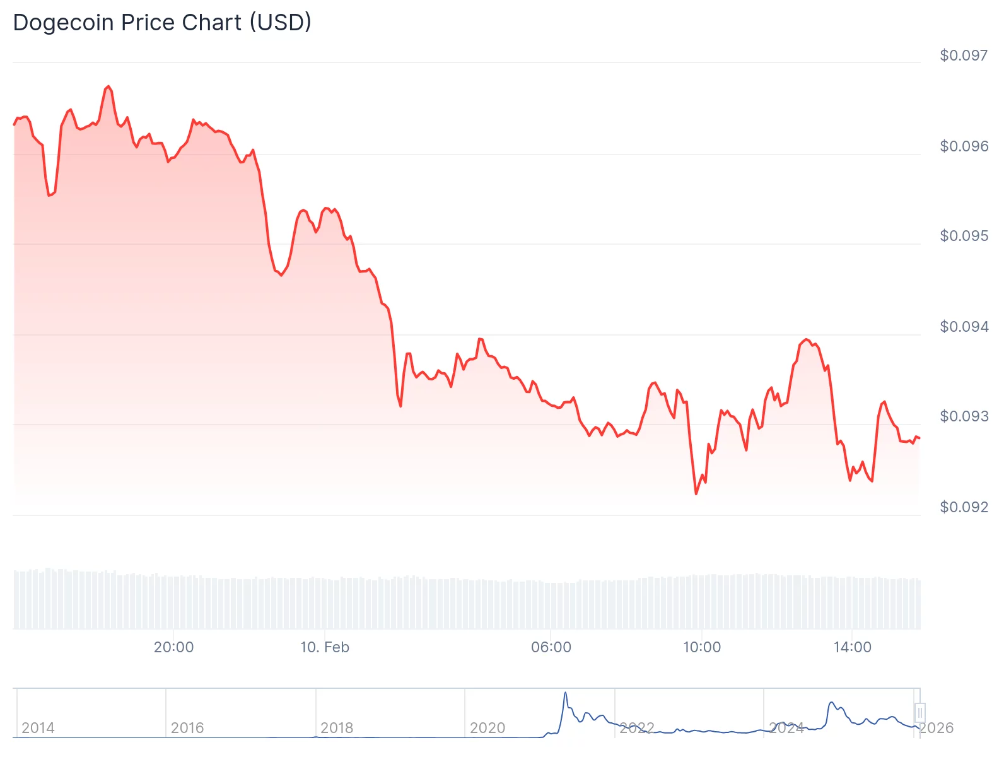Click the 2014 label in the navigator
The width and height of the screenshot is (1004, 757).
(38, 728)
